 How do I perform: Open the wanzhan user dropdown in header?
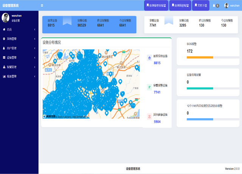pyautogui.click(x=231, y=6)
